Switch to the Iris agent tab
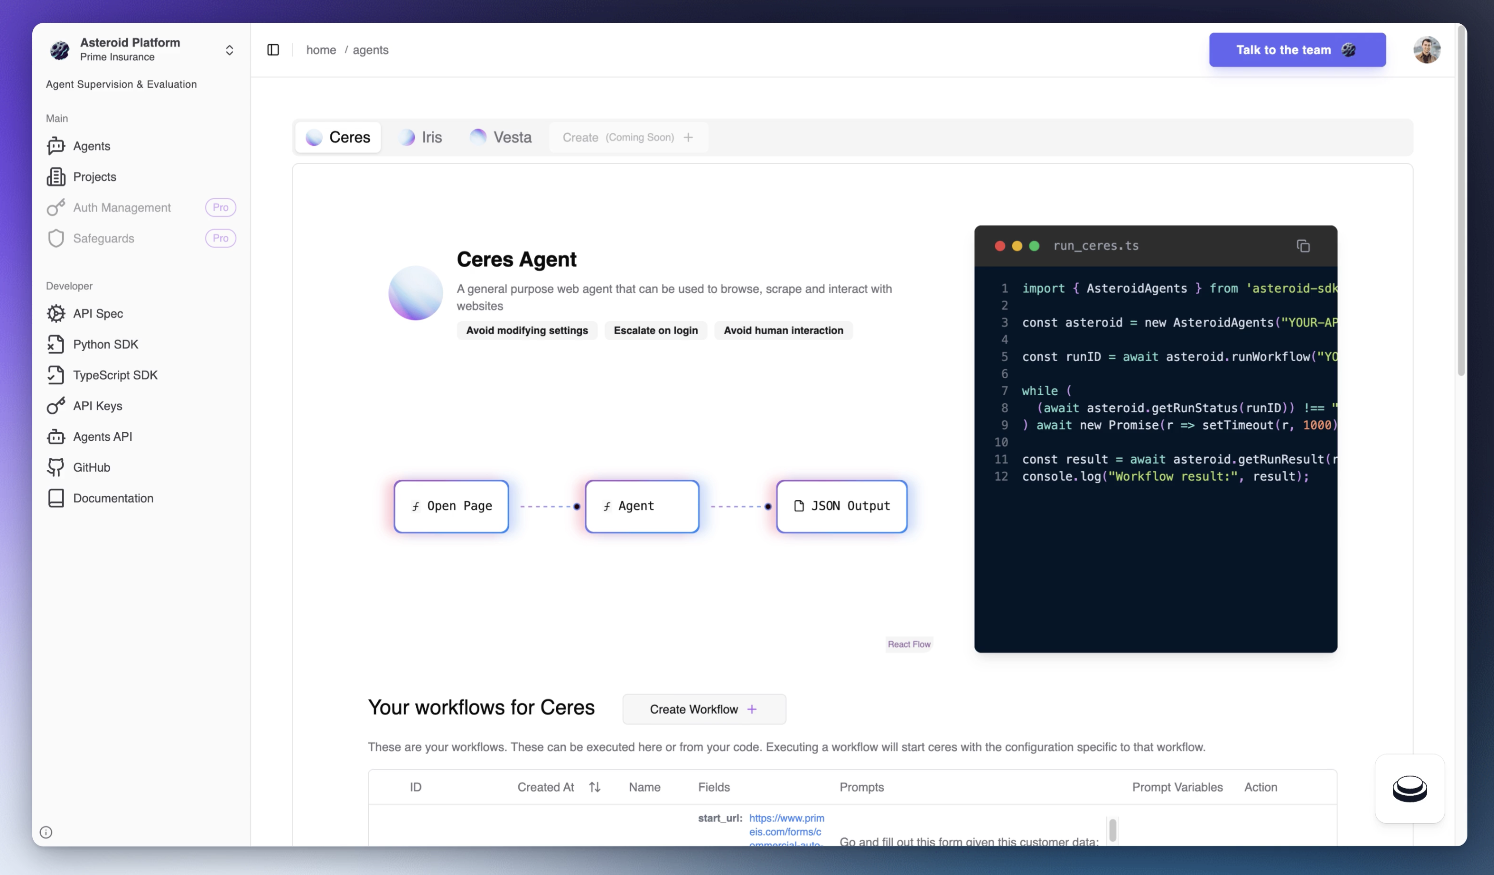 [x=421, y=138]
